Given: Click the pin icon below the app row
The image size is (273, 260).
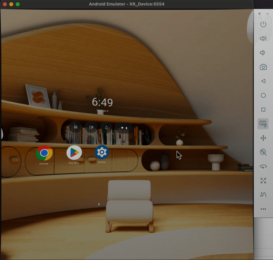Looking at the screenshot, I should pos(99,204).
